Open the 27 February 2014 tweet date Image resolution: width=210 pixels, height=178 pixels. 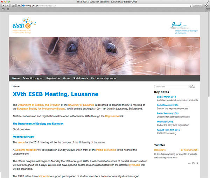189,150
